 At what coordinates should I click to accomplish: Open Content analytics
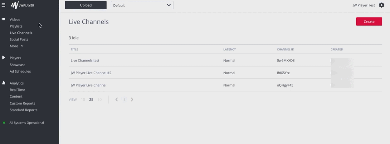click(x=16, y=96)
